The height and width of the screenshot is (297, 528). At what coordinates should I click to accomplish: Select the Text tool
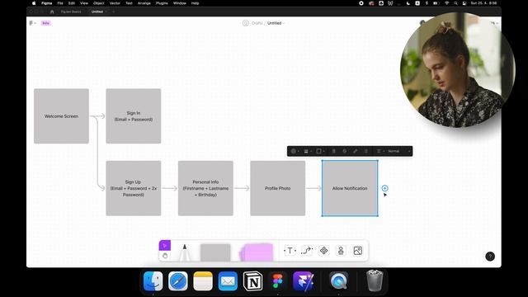click(290, 251)
